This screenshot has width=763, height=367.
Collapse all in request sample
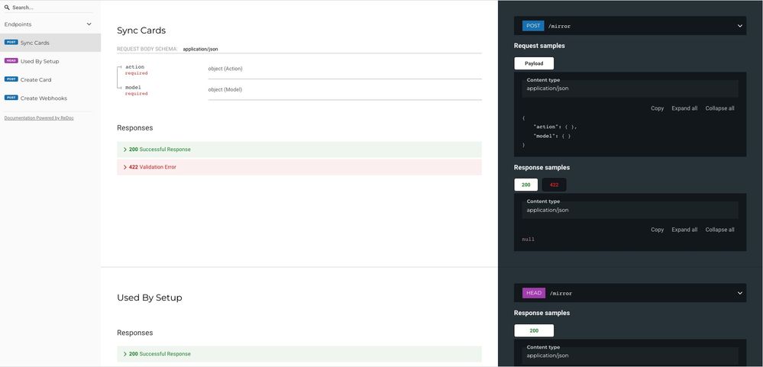[x=719, y=108]
